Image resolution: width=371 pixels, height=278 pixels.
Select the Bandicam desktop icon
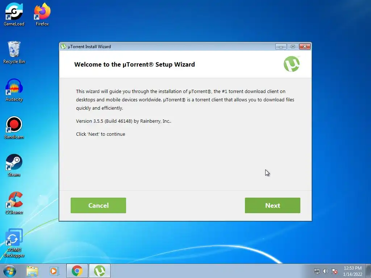coord(14,127)
